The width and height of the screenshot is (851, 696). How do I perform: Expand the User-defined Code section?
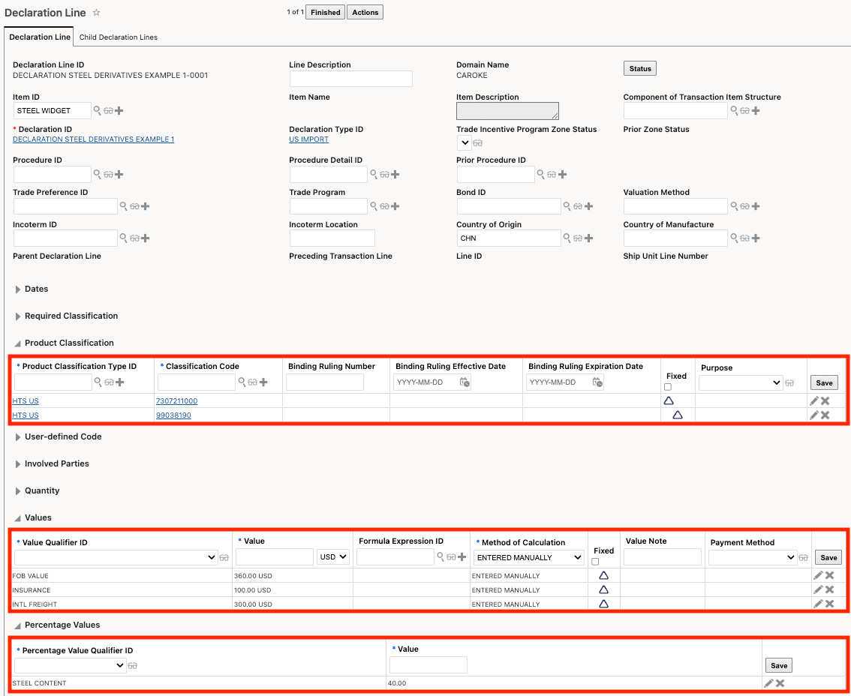[x=18, y=436]
